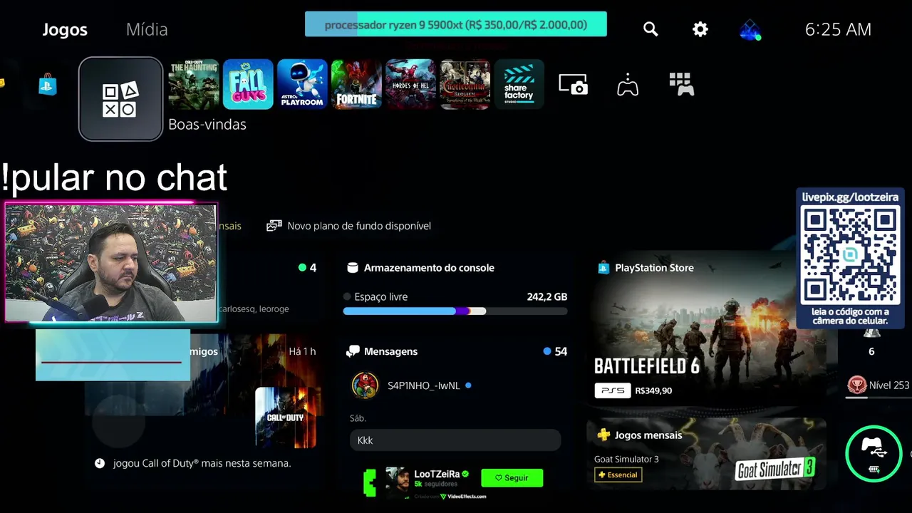Click the storage usage bar
The image size is (912, 513).
click(x=455, y=311)
